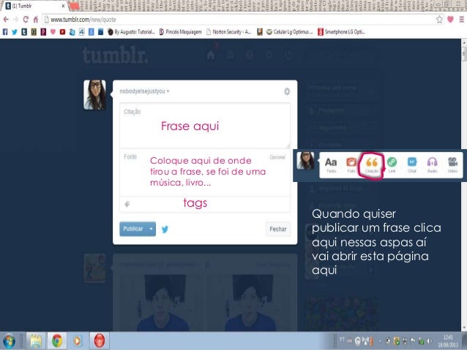467x350 pixels.
Task: Open the Twitter bookmark icon
Action: [x=15, y=32]
